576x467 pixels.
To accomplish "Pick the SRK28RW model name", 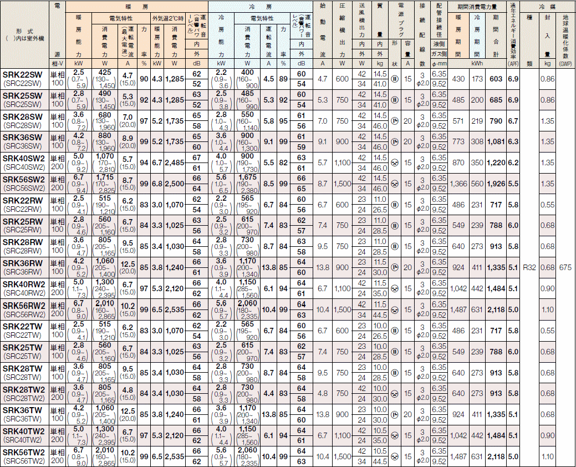I will coord(23,242).
